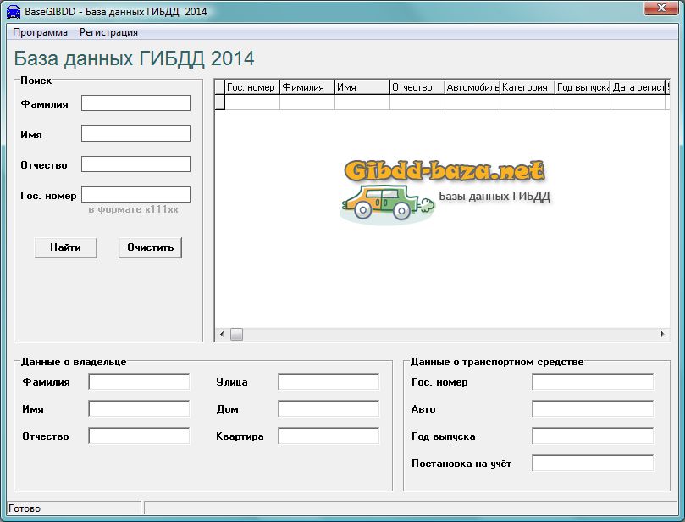Click the Квартира input field
Image resolution: width=685 pixels, height=522 pixels.
click(x=329, y=436)
